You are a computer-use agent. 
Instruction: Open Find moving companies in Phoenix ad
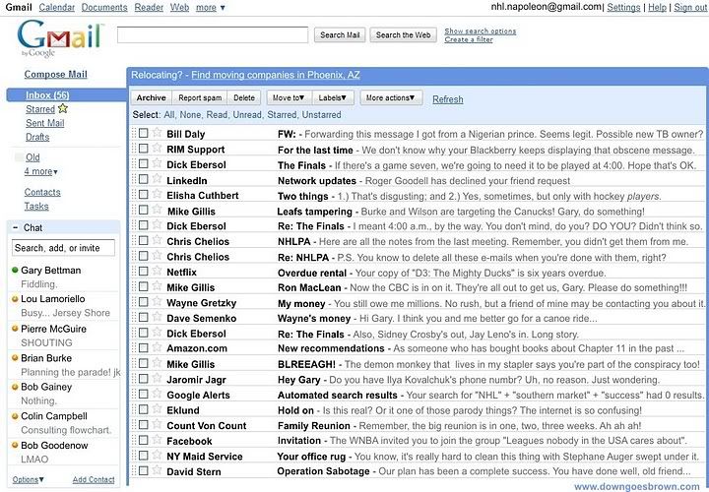click(x=276, y=75)
